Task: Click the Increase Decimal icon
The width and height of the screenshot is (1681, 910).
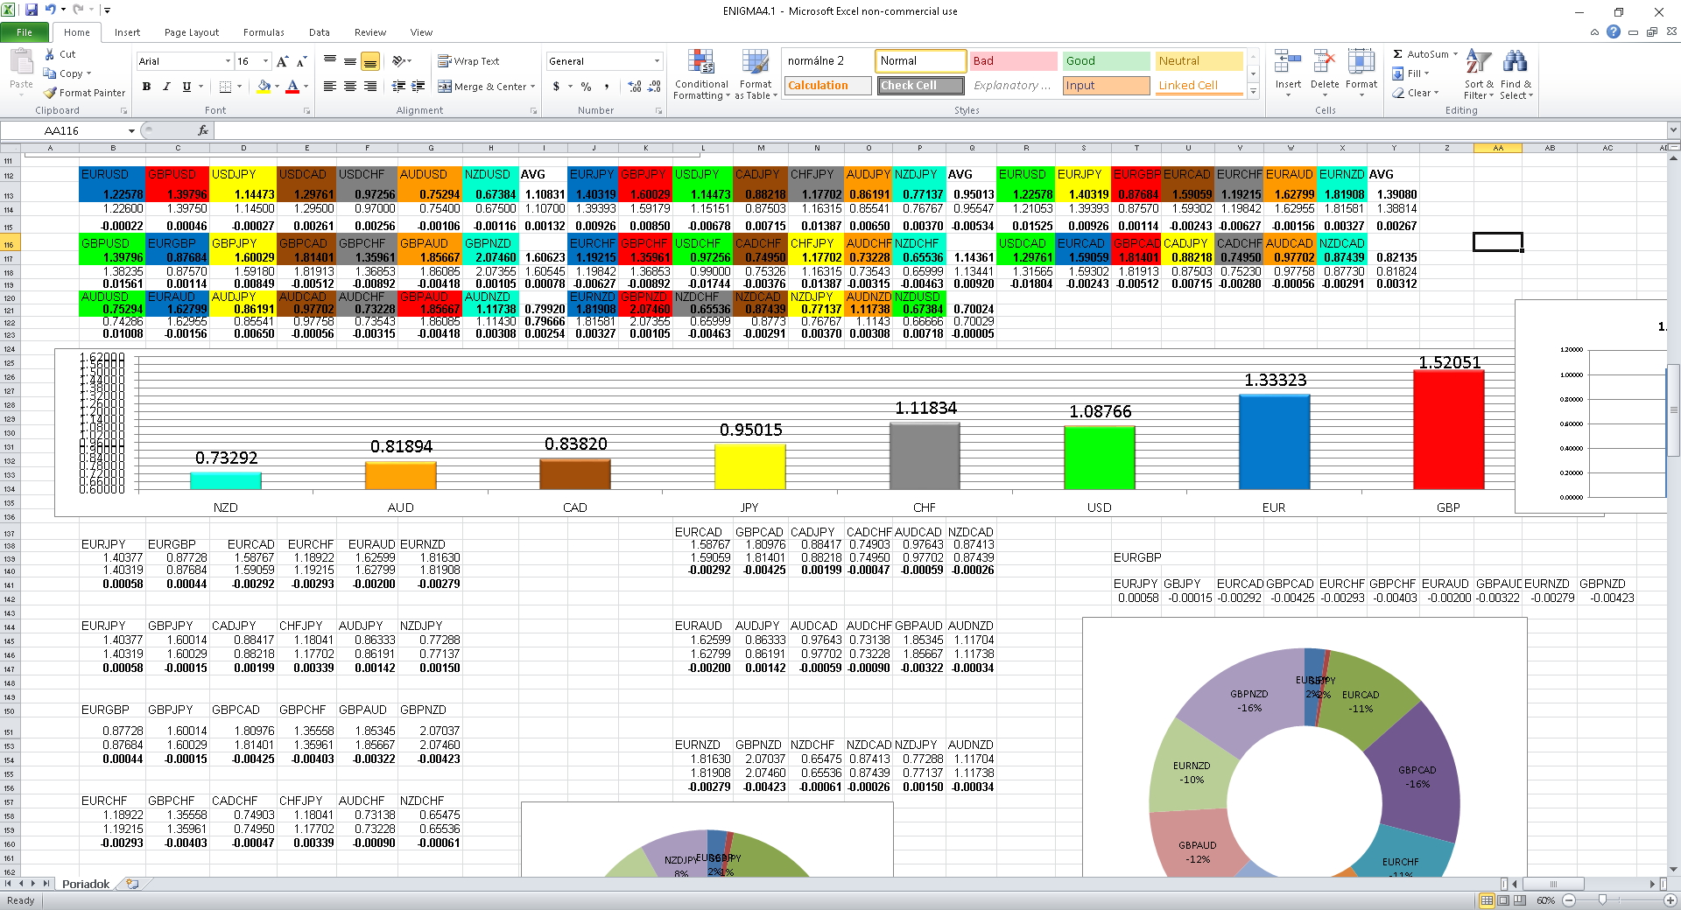Action: tap(635, 87)
